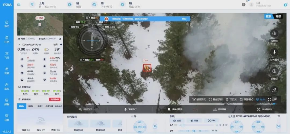Enter 全屏 fullscreen video mode
The image size is (290, 134).
coord(272,99)
